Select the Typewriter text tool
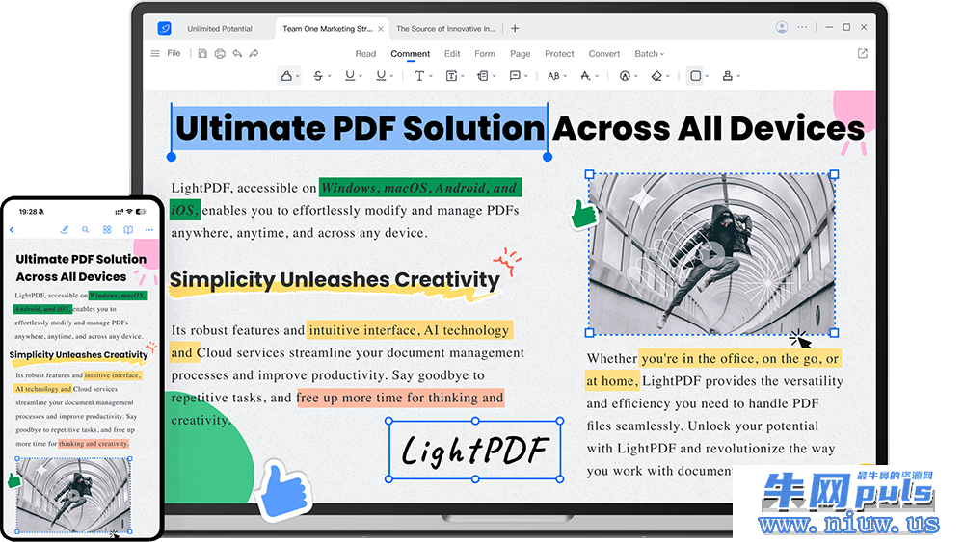Viewport: 964px width, 542px height. click(x=419, y=76)
